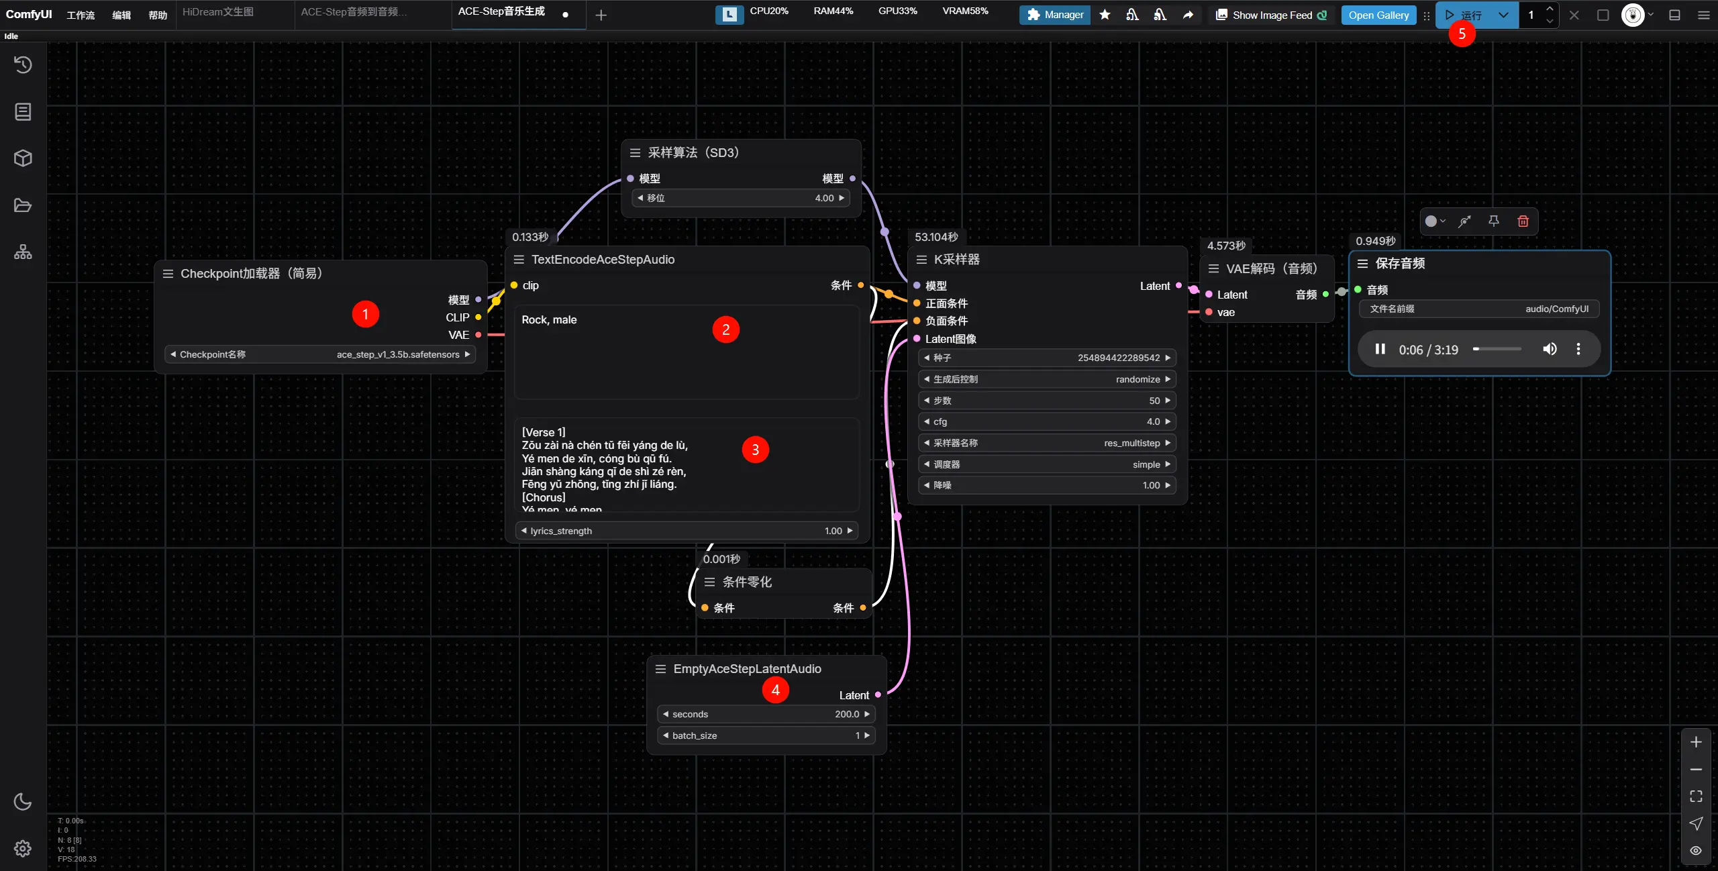
Task: Open the hamburger menu at top right
Action: click(x=1703, y=15)
